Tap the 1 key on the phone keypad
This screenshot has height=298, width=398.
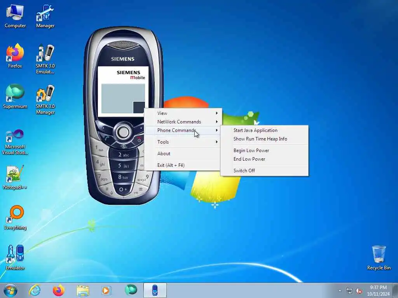pyautogui.click(x=99, y=149)
